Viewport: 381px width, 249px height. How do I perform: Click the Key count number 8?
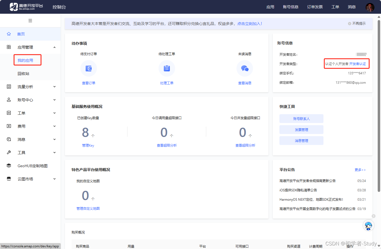point(85,133)
